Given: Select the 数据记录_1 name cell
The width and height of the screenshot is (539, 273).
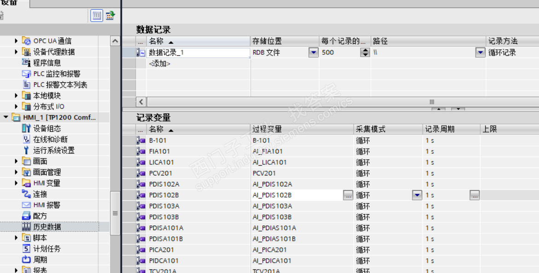Looking at the screenshot, I should click(198, 52).
